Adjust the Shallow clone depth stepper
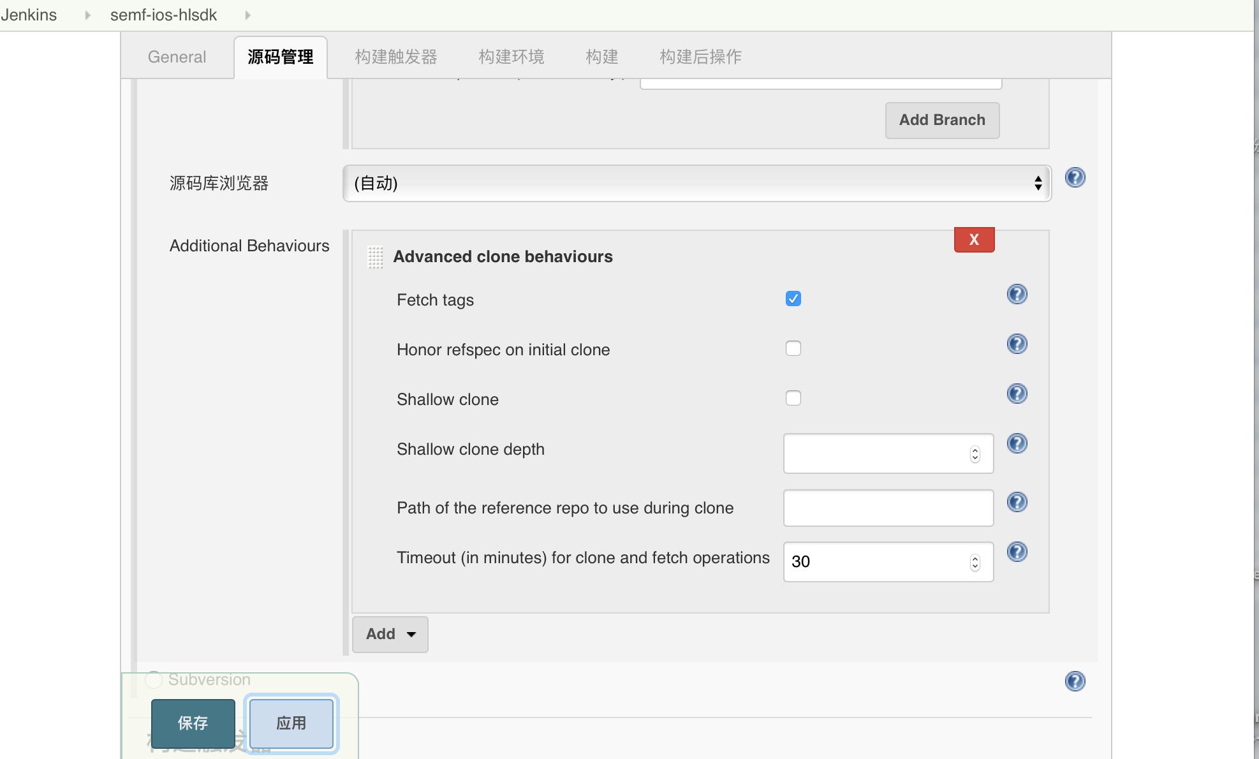1259x759 pixels. click(x=975, y=454)
